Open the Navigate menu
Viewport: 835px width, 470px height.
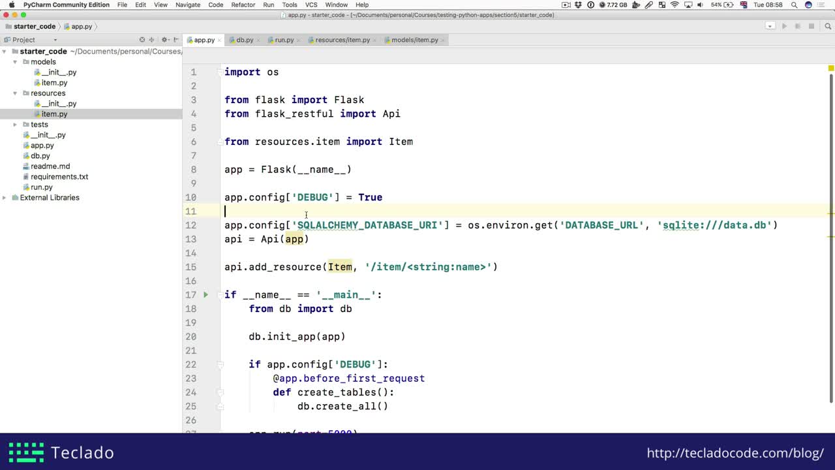tap(188, 5)
